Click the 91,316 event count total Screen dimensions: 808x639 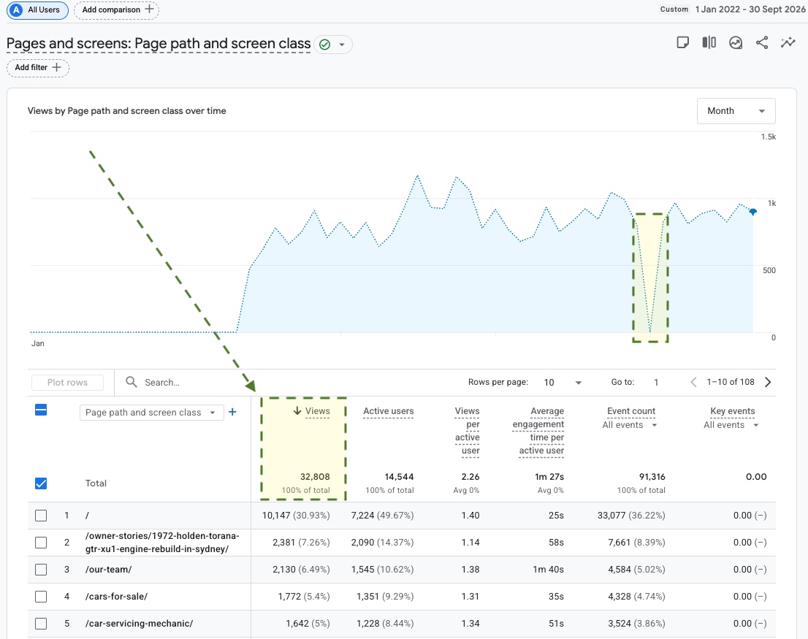[x=652, y=477]
